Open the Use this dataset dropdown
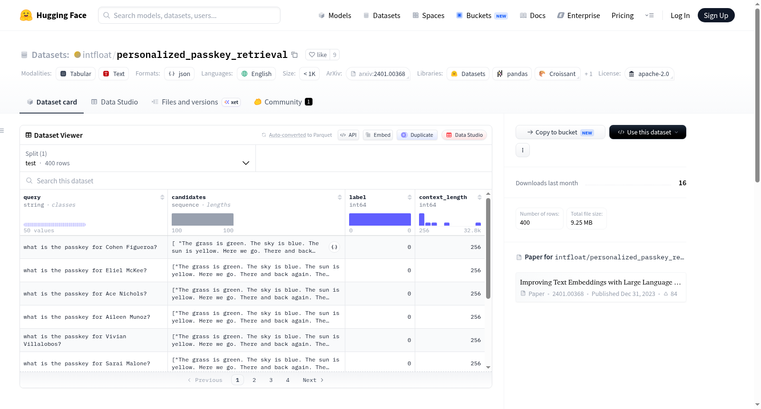 [648, 132]
